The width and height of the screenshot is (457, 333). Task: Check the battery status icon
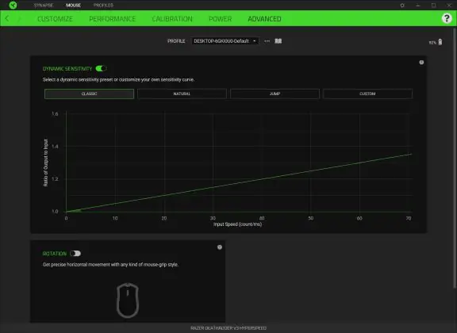(x=440, y=42)
